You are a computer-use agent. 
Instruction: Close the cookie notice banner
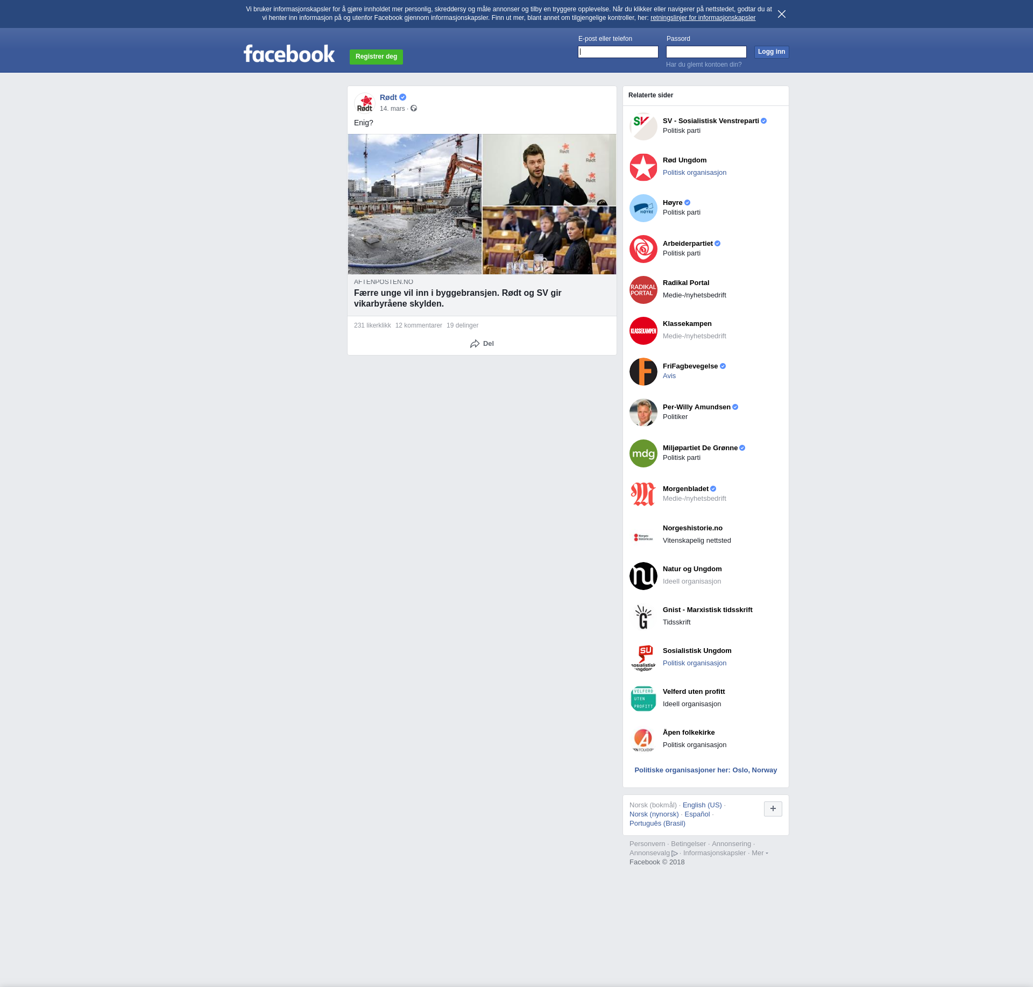[x=782, y=14]
